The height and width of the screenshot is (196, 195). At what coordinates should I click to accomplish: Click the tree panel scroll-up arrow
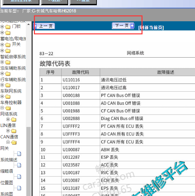(29, 24)
